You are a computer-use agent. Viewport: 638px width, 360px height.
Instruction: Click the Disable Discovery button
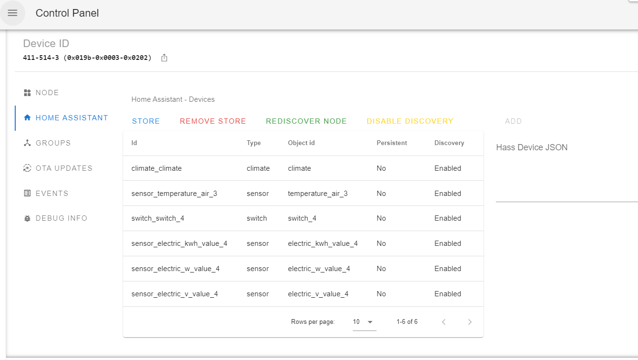click(410, 121)
